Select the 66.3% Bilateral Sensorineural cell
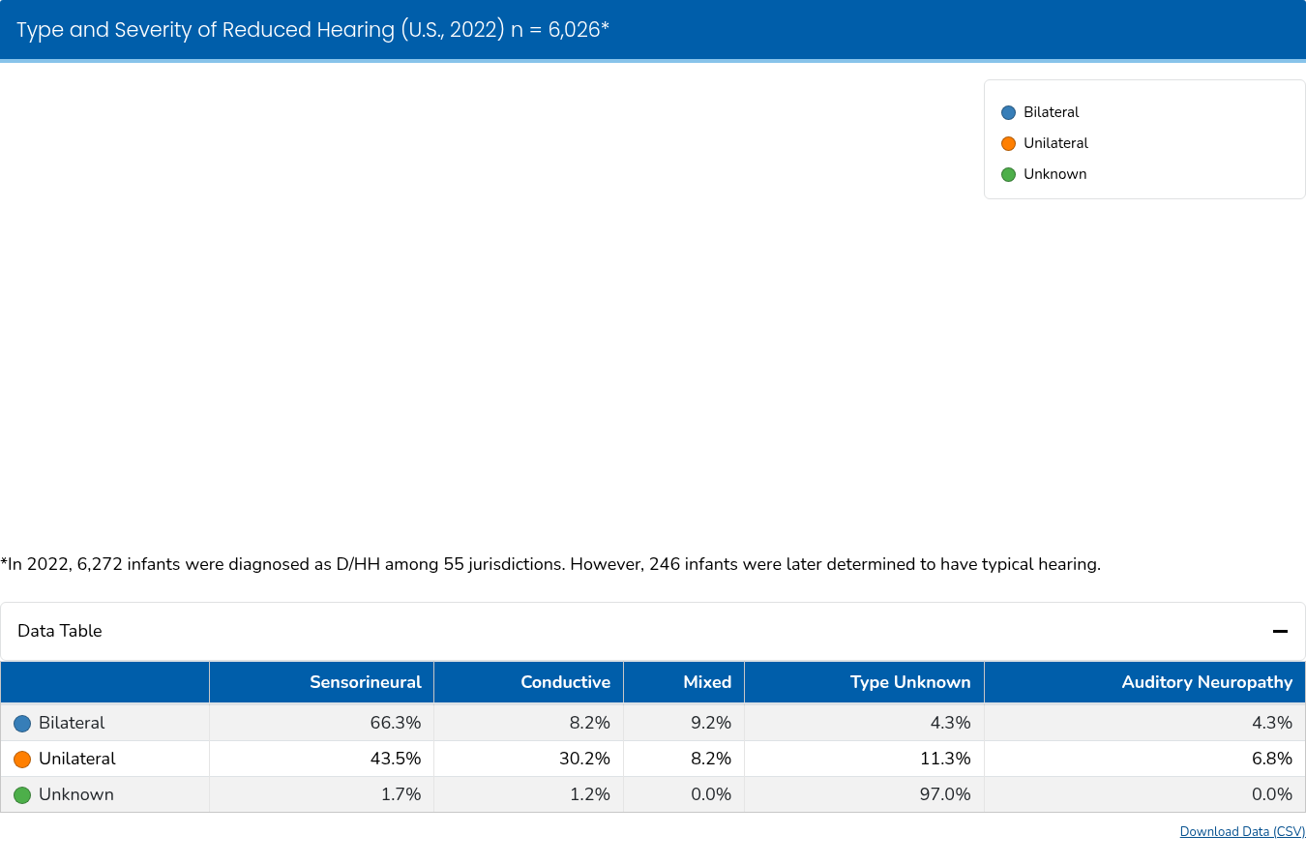Image resolution: width=1306 pixels, height=865 pixels. point(395,723)
